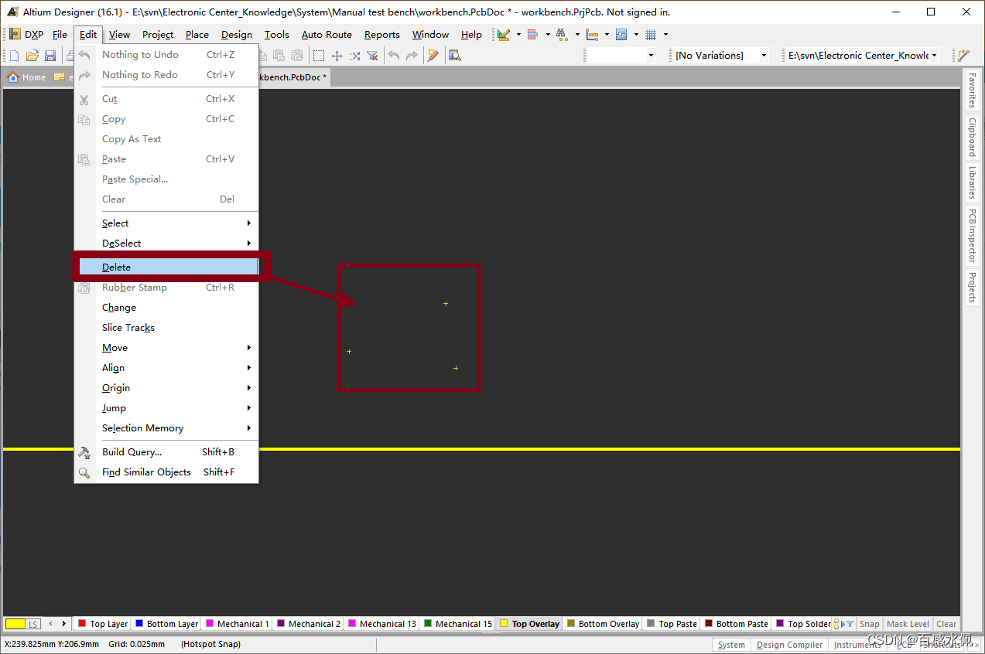Click the Deselect All toolbar icon
This screenshot has height=654, width=985.
coord(354,56)
